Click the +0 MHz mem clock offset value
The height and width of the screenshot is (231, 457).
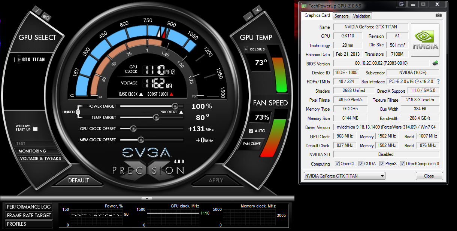point(204,140)
